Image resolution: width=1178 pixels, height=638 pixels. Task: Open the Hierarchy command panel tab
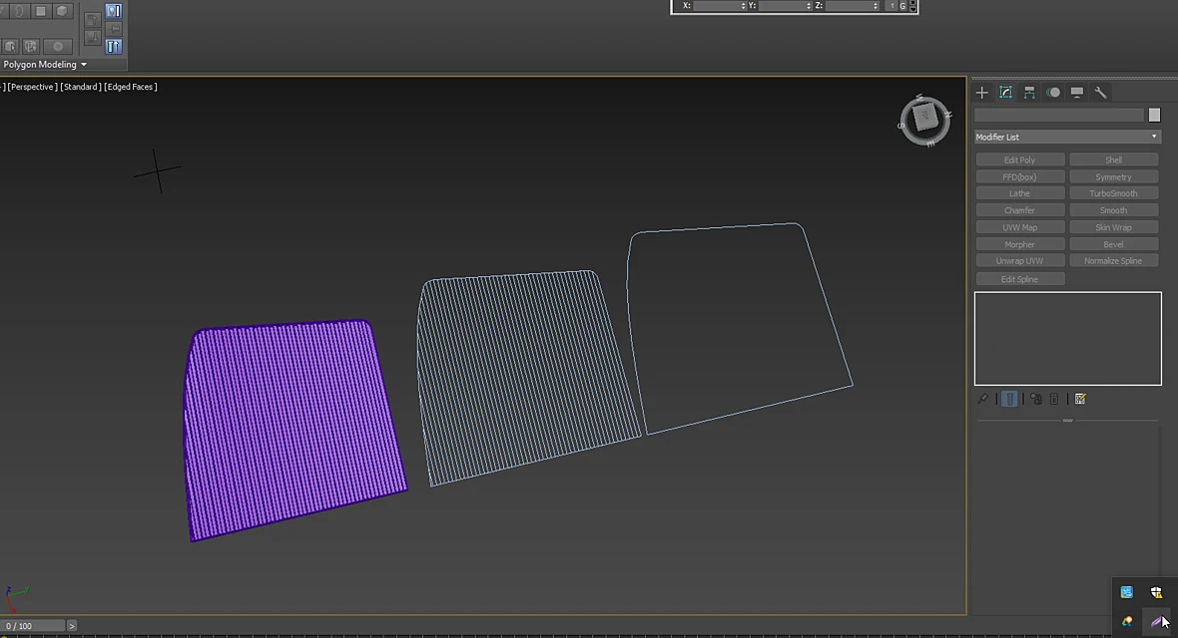pos(1029,93)
